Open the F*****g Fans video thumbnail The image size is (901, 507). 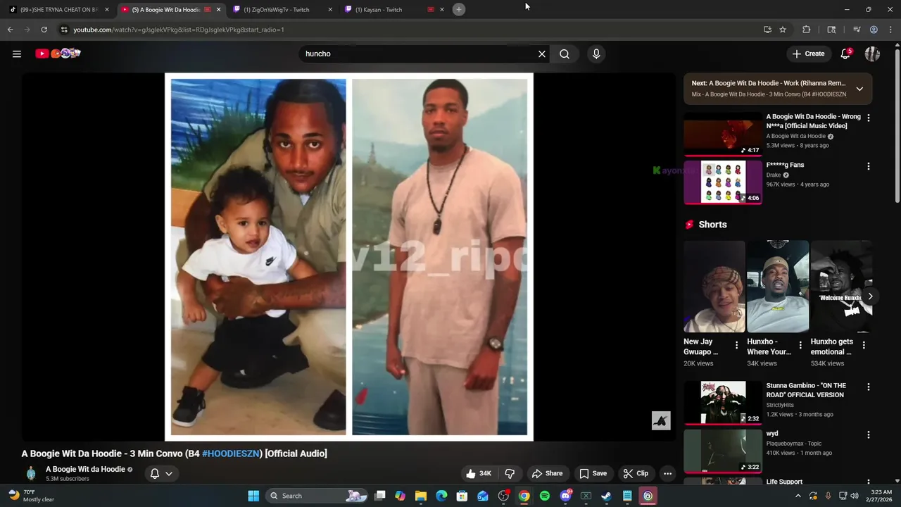[x=723, y=182]
